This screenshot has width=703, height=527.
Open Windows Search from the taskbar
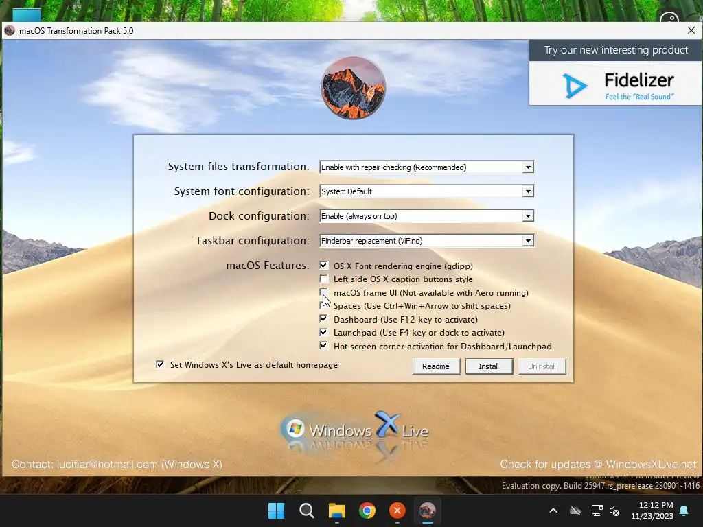[x=307, y=511]
